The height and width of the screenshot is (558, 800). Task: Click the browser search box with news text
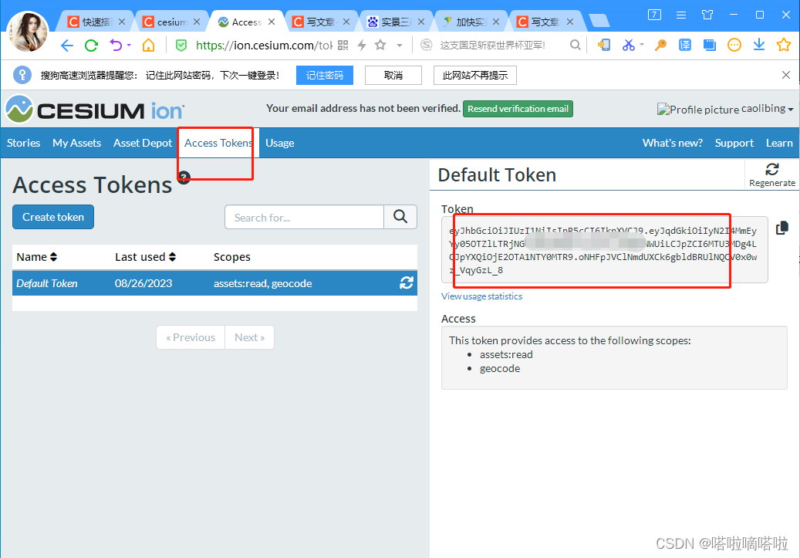click(x=493, y=46)
